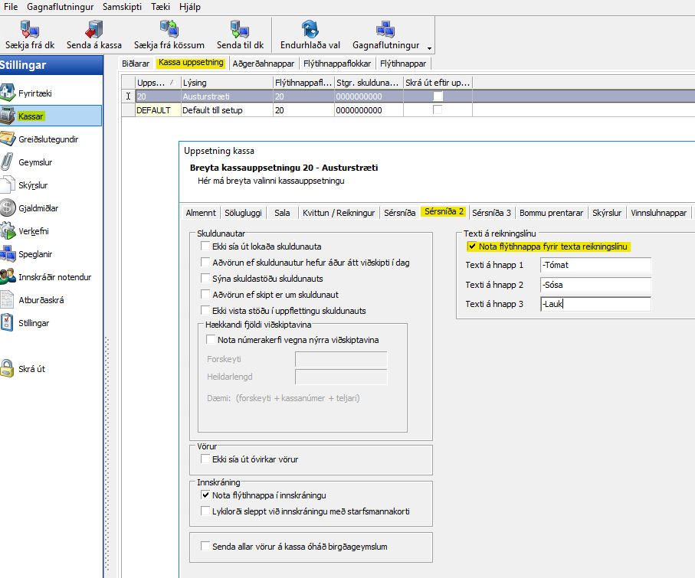
Task: Switch to the Kvittun / Reikningur tab
Action: pyautogui.click(x=339, y=213)
